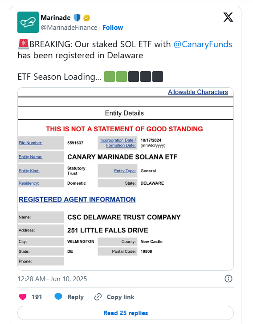Like the tweet with the heart icon
Image resolution: width=253 pixels, height=324 pixels.
click(23, 297)
